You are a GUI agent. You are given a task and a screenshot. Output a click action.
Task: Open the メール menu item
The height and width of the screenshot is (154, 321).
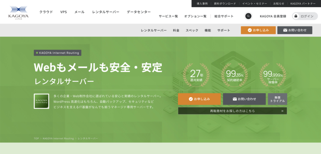coord(80,12)
